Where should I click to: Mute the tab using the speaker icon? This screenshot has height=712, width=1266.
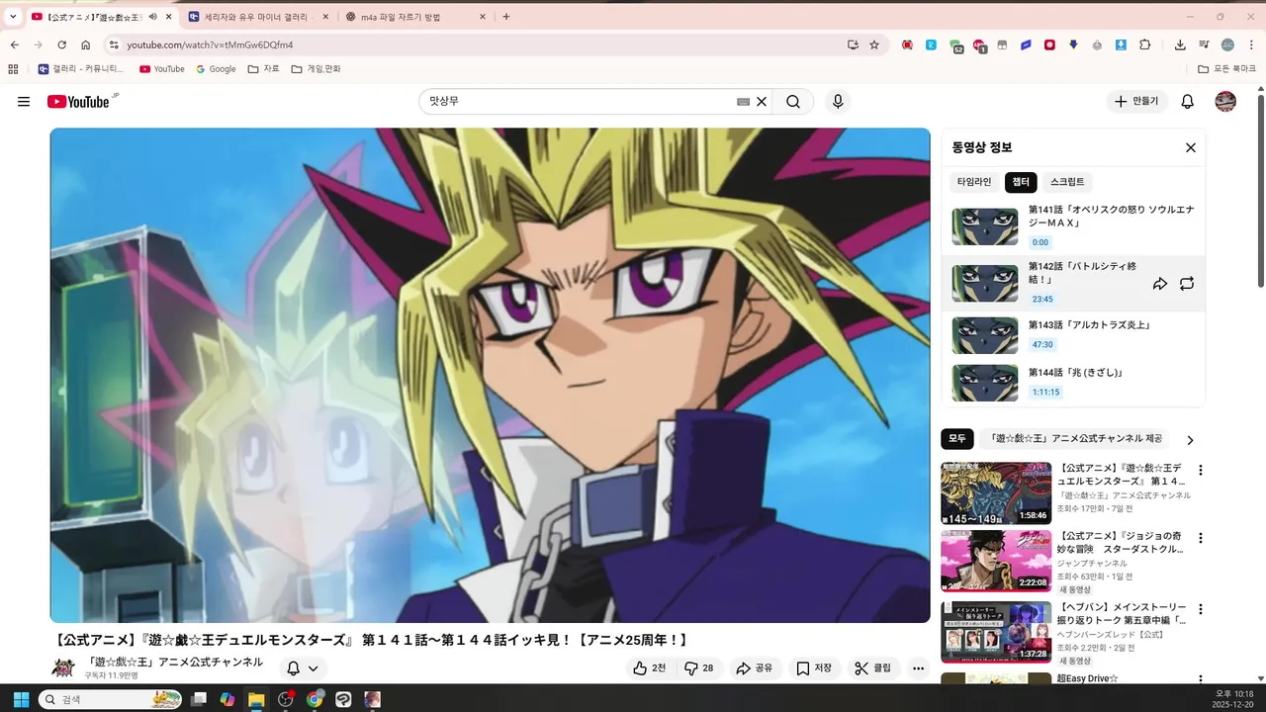pos(152,17)
